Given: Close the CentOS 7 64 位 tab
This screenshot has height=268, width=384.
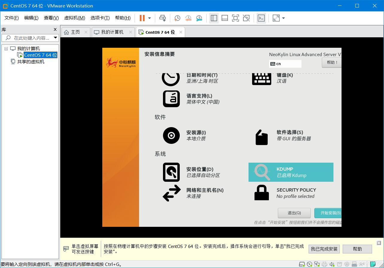Looking at the screenshot, I should [x=181, y=32].
